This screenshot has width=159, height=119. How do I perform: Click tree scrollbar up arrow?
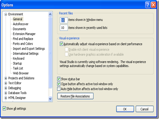click(x=50, y=14)
